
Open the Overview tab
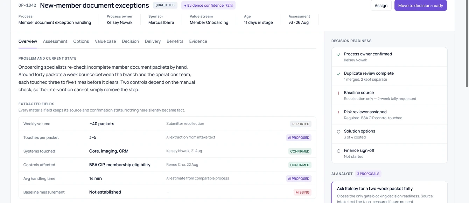click(28, 41)
